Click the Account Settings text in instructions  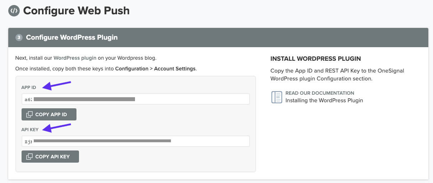175,69
